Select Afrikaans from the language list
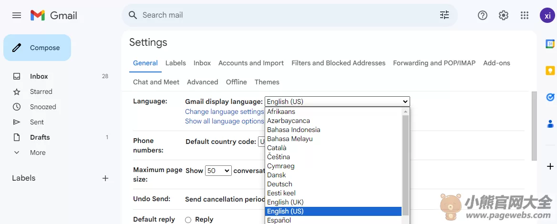This screenshot has height=224, width=557. click(x=333, y=112)
